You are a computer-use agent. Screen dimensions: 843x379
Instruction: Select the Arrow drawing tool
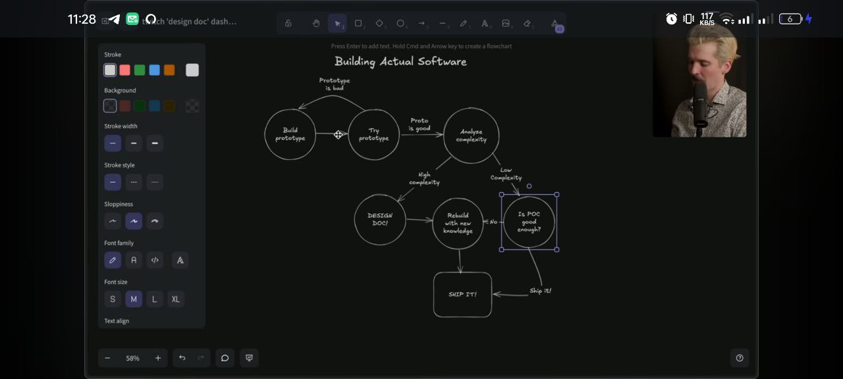click(421, 23)
